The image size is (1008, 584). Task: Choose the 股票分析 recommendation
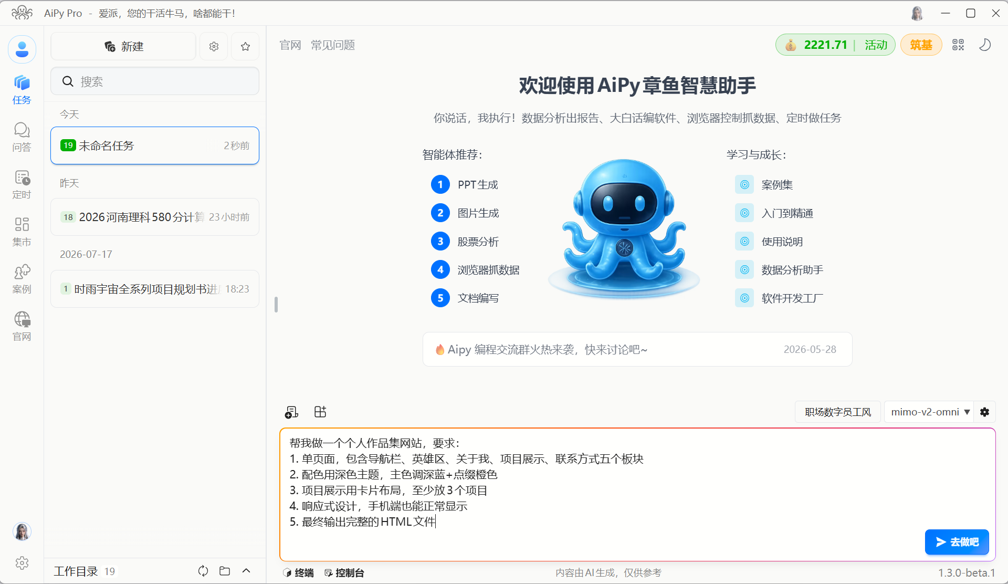(465, 242)
